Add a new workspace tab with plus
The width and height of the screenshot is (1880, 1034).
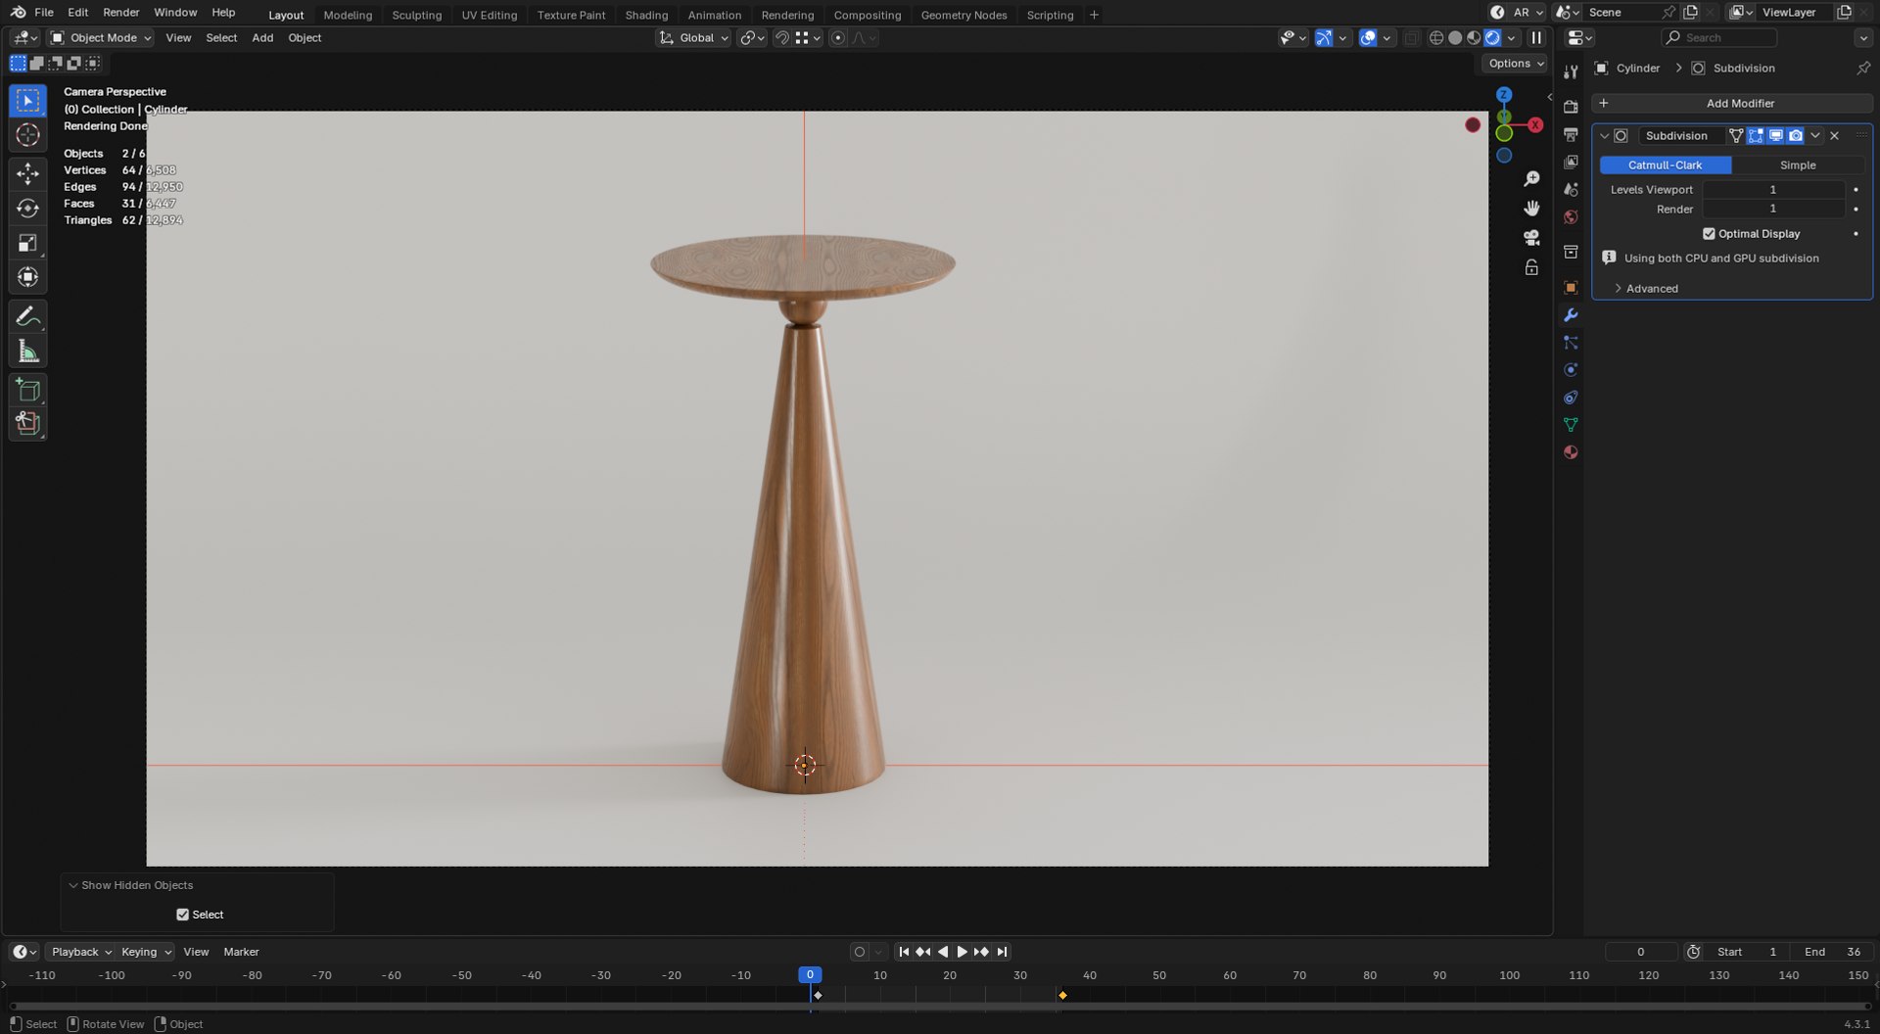1094,15
